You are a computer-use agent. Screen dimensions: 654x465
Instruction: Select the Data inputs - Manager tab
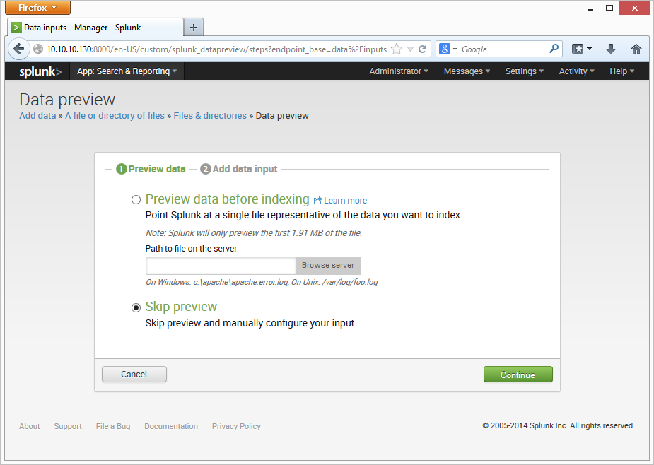click(x=95, y=28)
